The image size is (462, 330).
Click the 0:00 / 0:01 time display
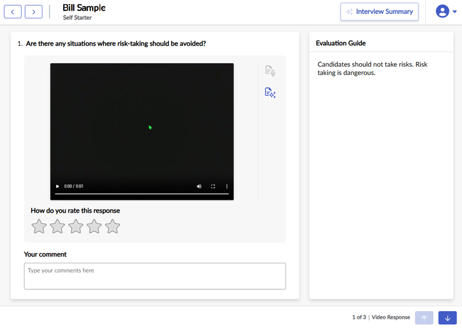[74, 186]
